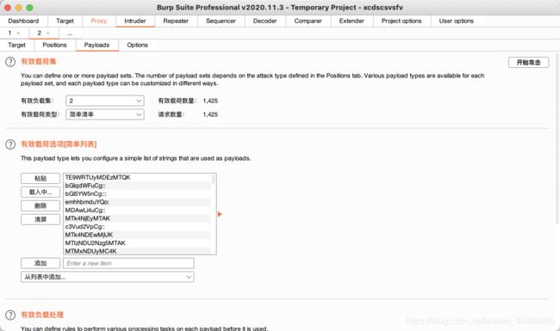Open the Project options tab

coord(401,21)
